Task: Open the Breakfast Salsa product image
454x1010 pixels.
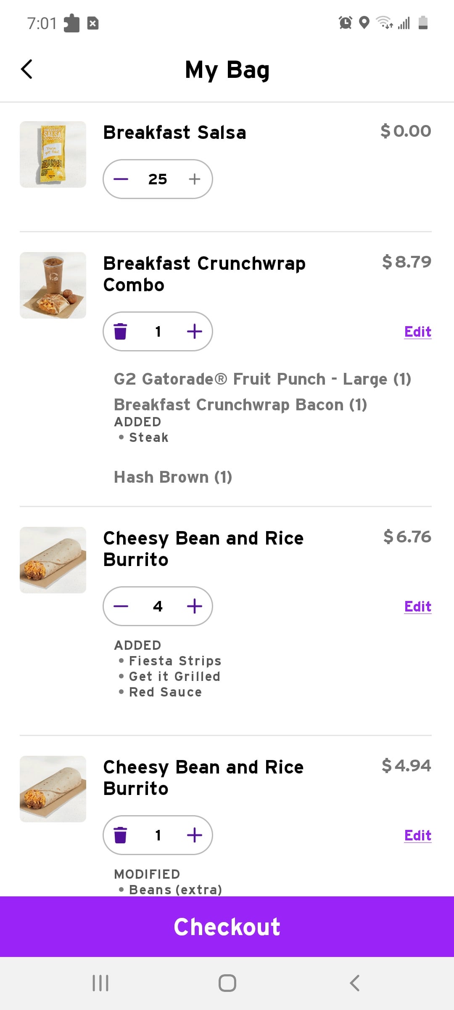Action: click(x=53, y=154)
